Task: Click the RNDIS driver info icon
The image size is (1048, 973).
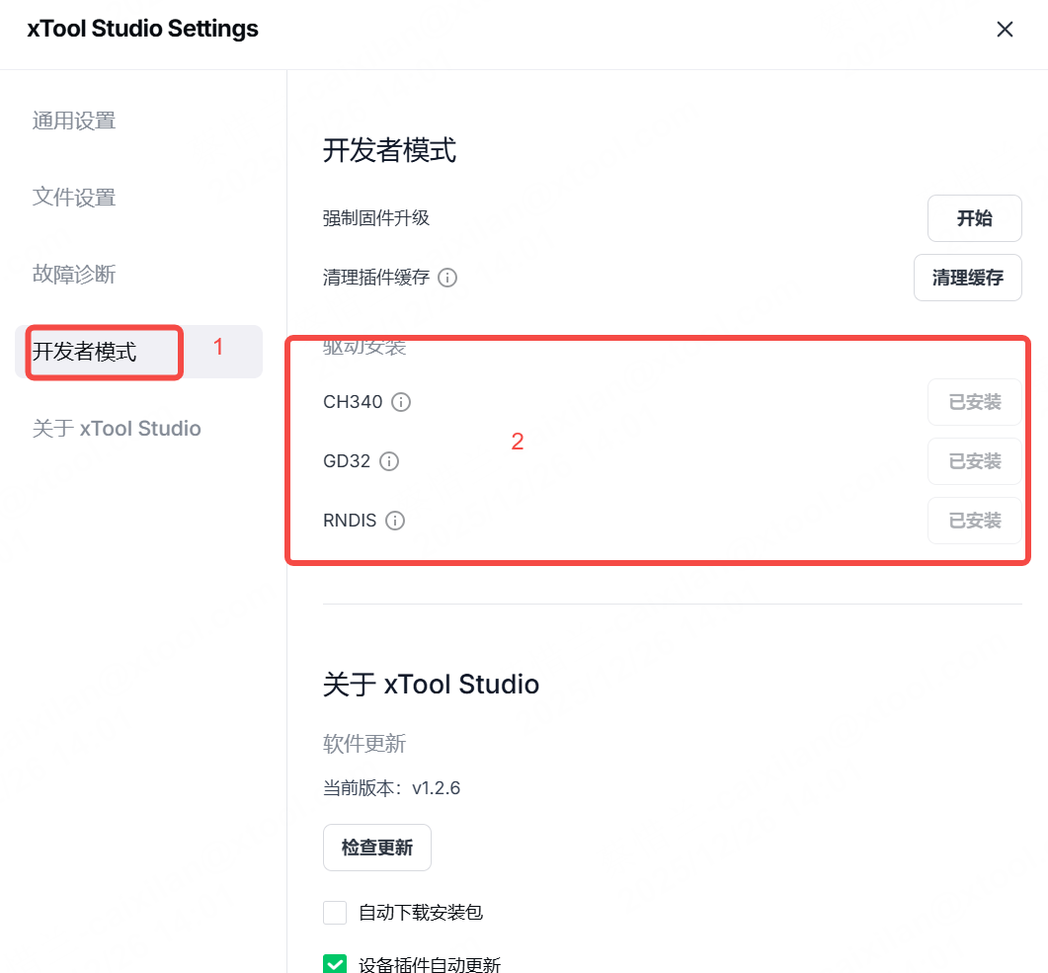Action: 395,521
